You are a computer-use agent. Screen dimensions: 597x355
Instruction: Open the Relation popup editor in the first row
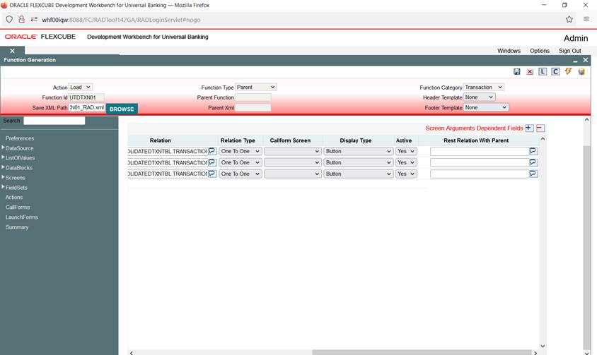point(212,151)
